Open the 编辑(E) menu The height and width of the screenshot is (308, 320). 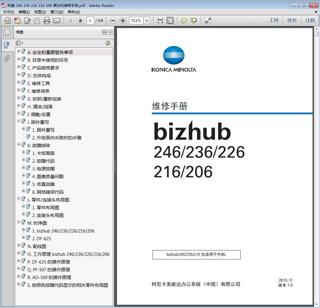24,12
